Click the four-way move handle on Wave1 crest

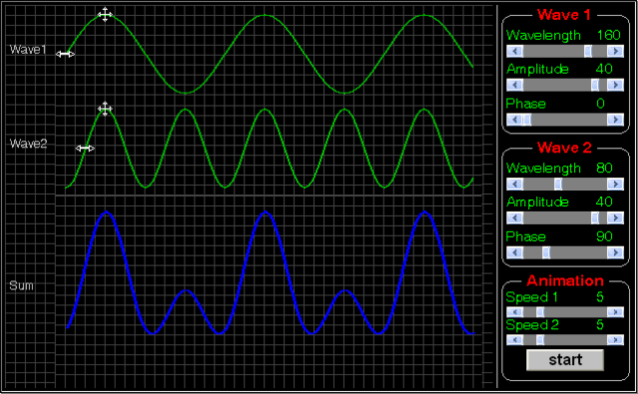coord(105,14)
